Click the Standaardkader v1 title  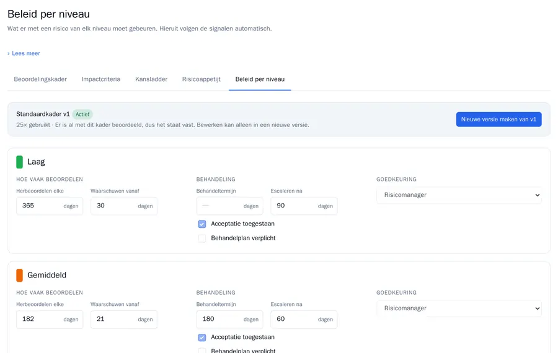[x=43, y=114]
